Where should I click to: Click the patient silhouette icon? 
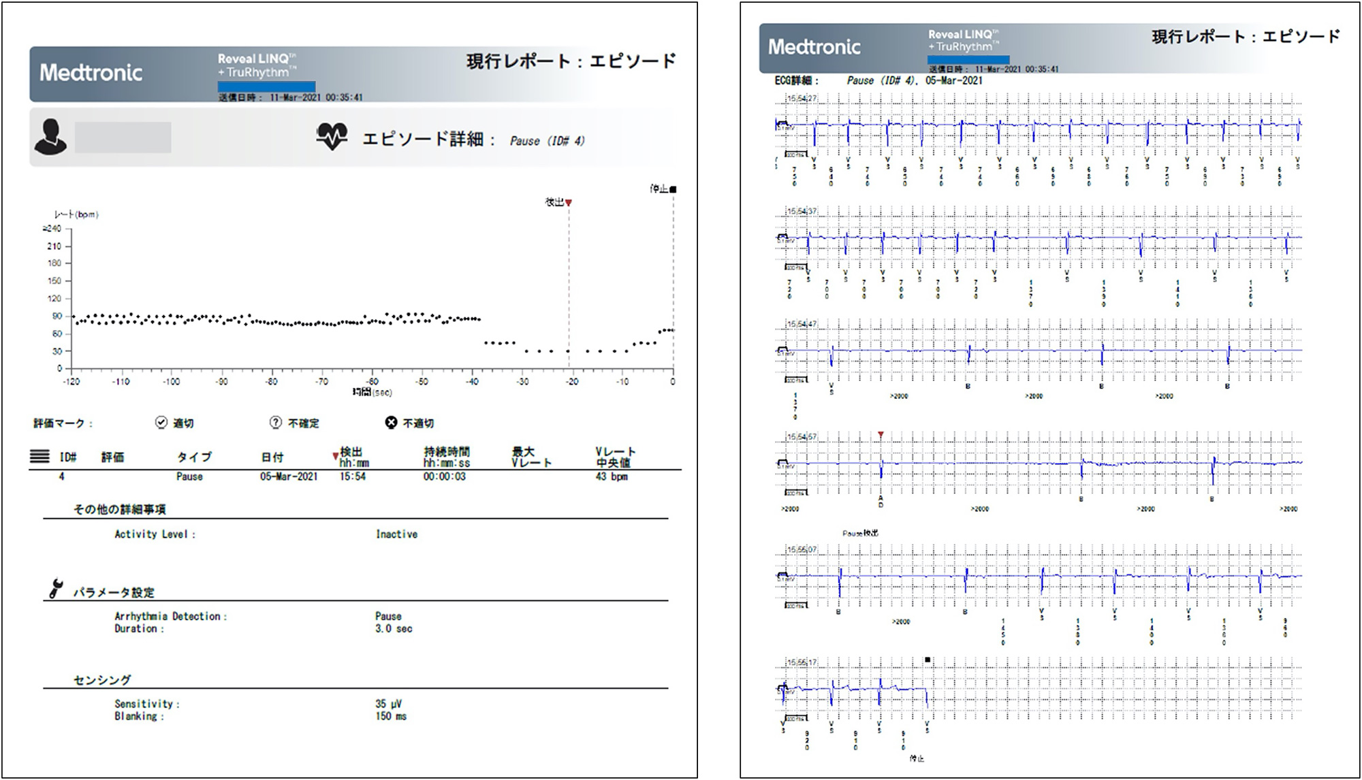coord(50,137)
